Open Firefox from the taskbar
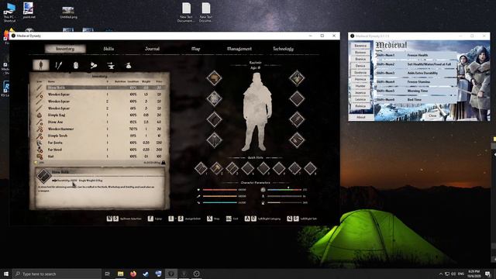Image resolution: width=496 pixels, height=279 pixels. pyautogui.click(x=133, y=274)
